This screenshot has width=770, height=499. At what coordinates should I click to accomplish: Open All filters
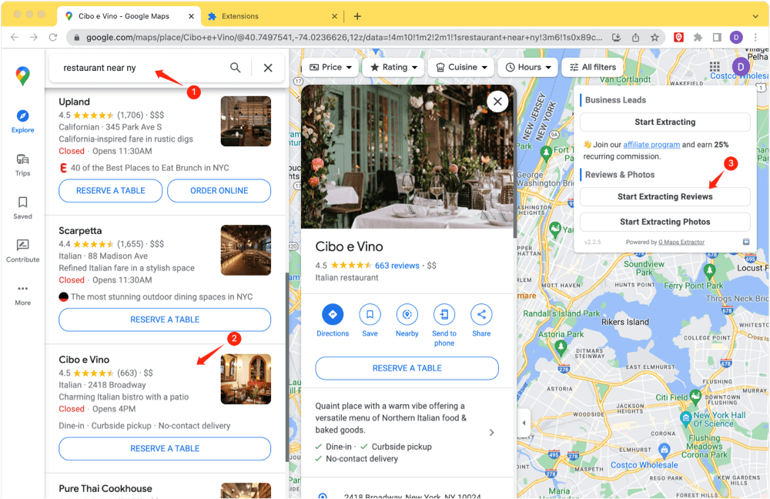pyautogui.click(x=592, y=67)
